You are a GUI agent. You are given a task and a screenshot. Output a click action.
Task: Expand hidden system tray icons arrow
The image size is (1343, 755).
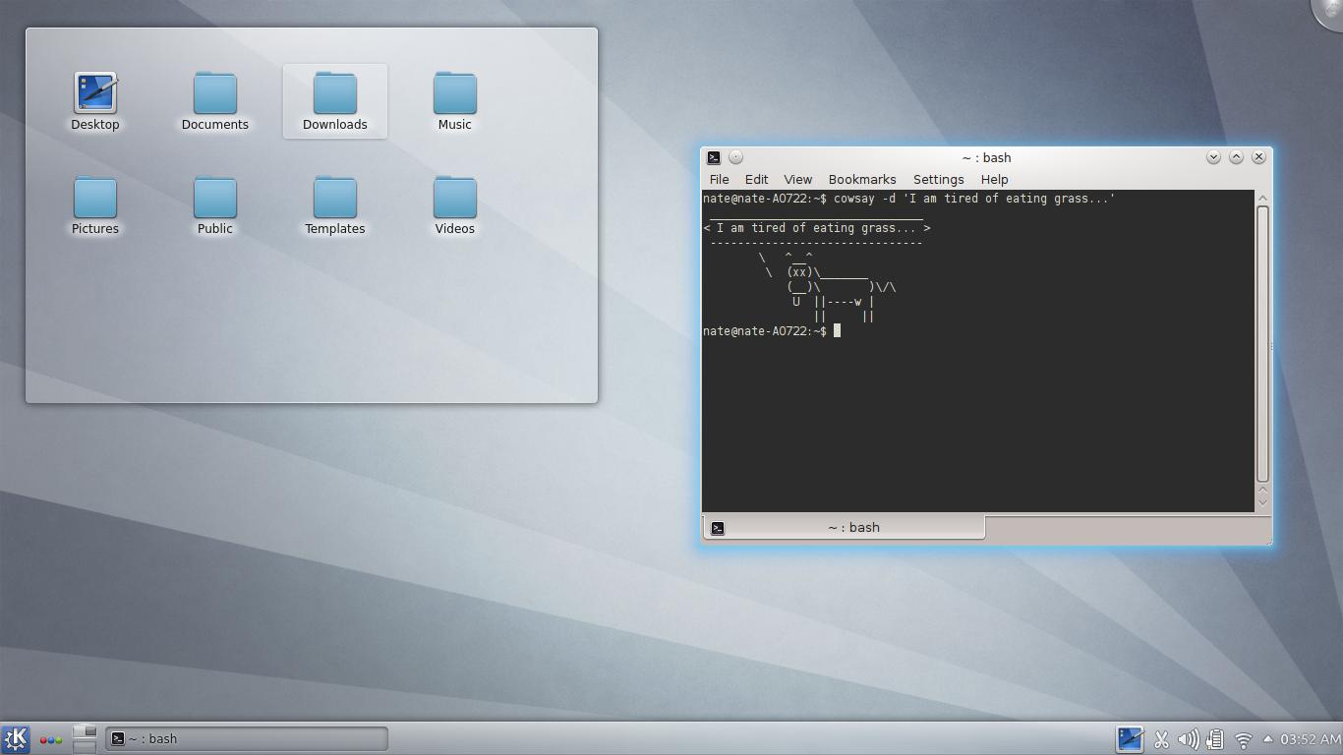1267,738
